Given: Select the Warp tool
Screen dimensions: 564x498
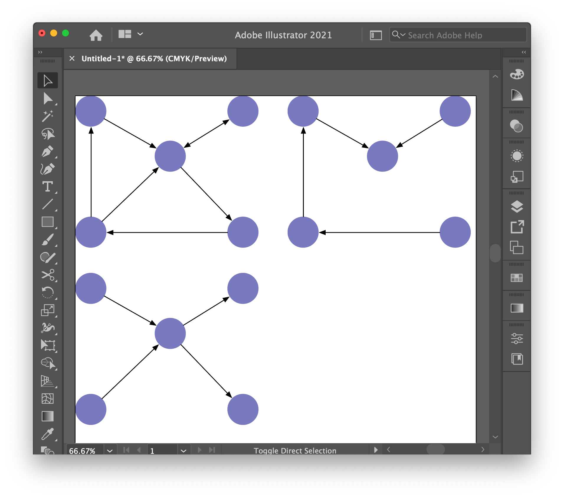Looking at the screenshot, I should pyautogui.click(x=47, y=328).
